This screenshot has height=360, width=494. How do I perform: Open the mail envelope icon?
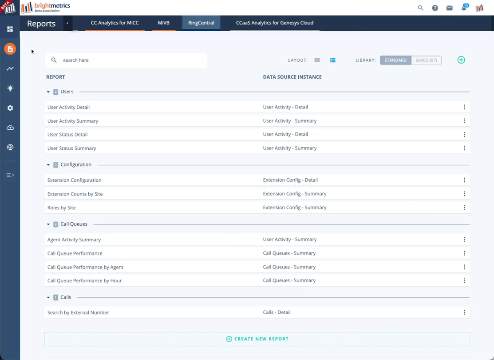click(450, 8)
